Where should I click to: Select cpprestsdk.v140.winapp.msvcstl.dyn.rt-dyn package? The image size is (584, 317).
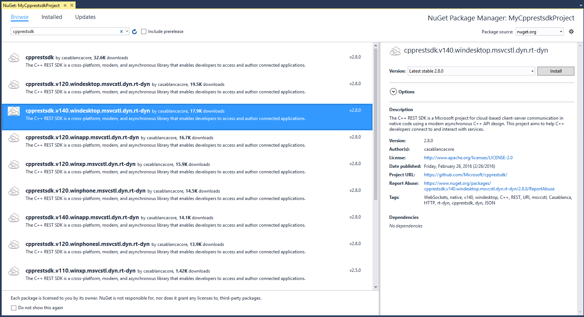click(82, 217)
